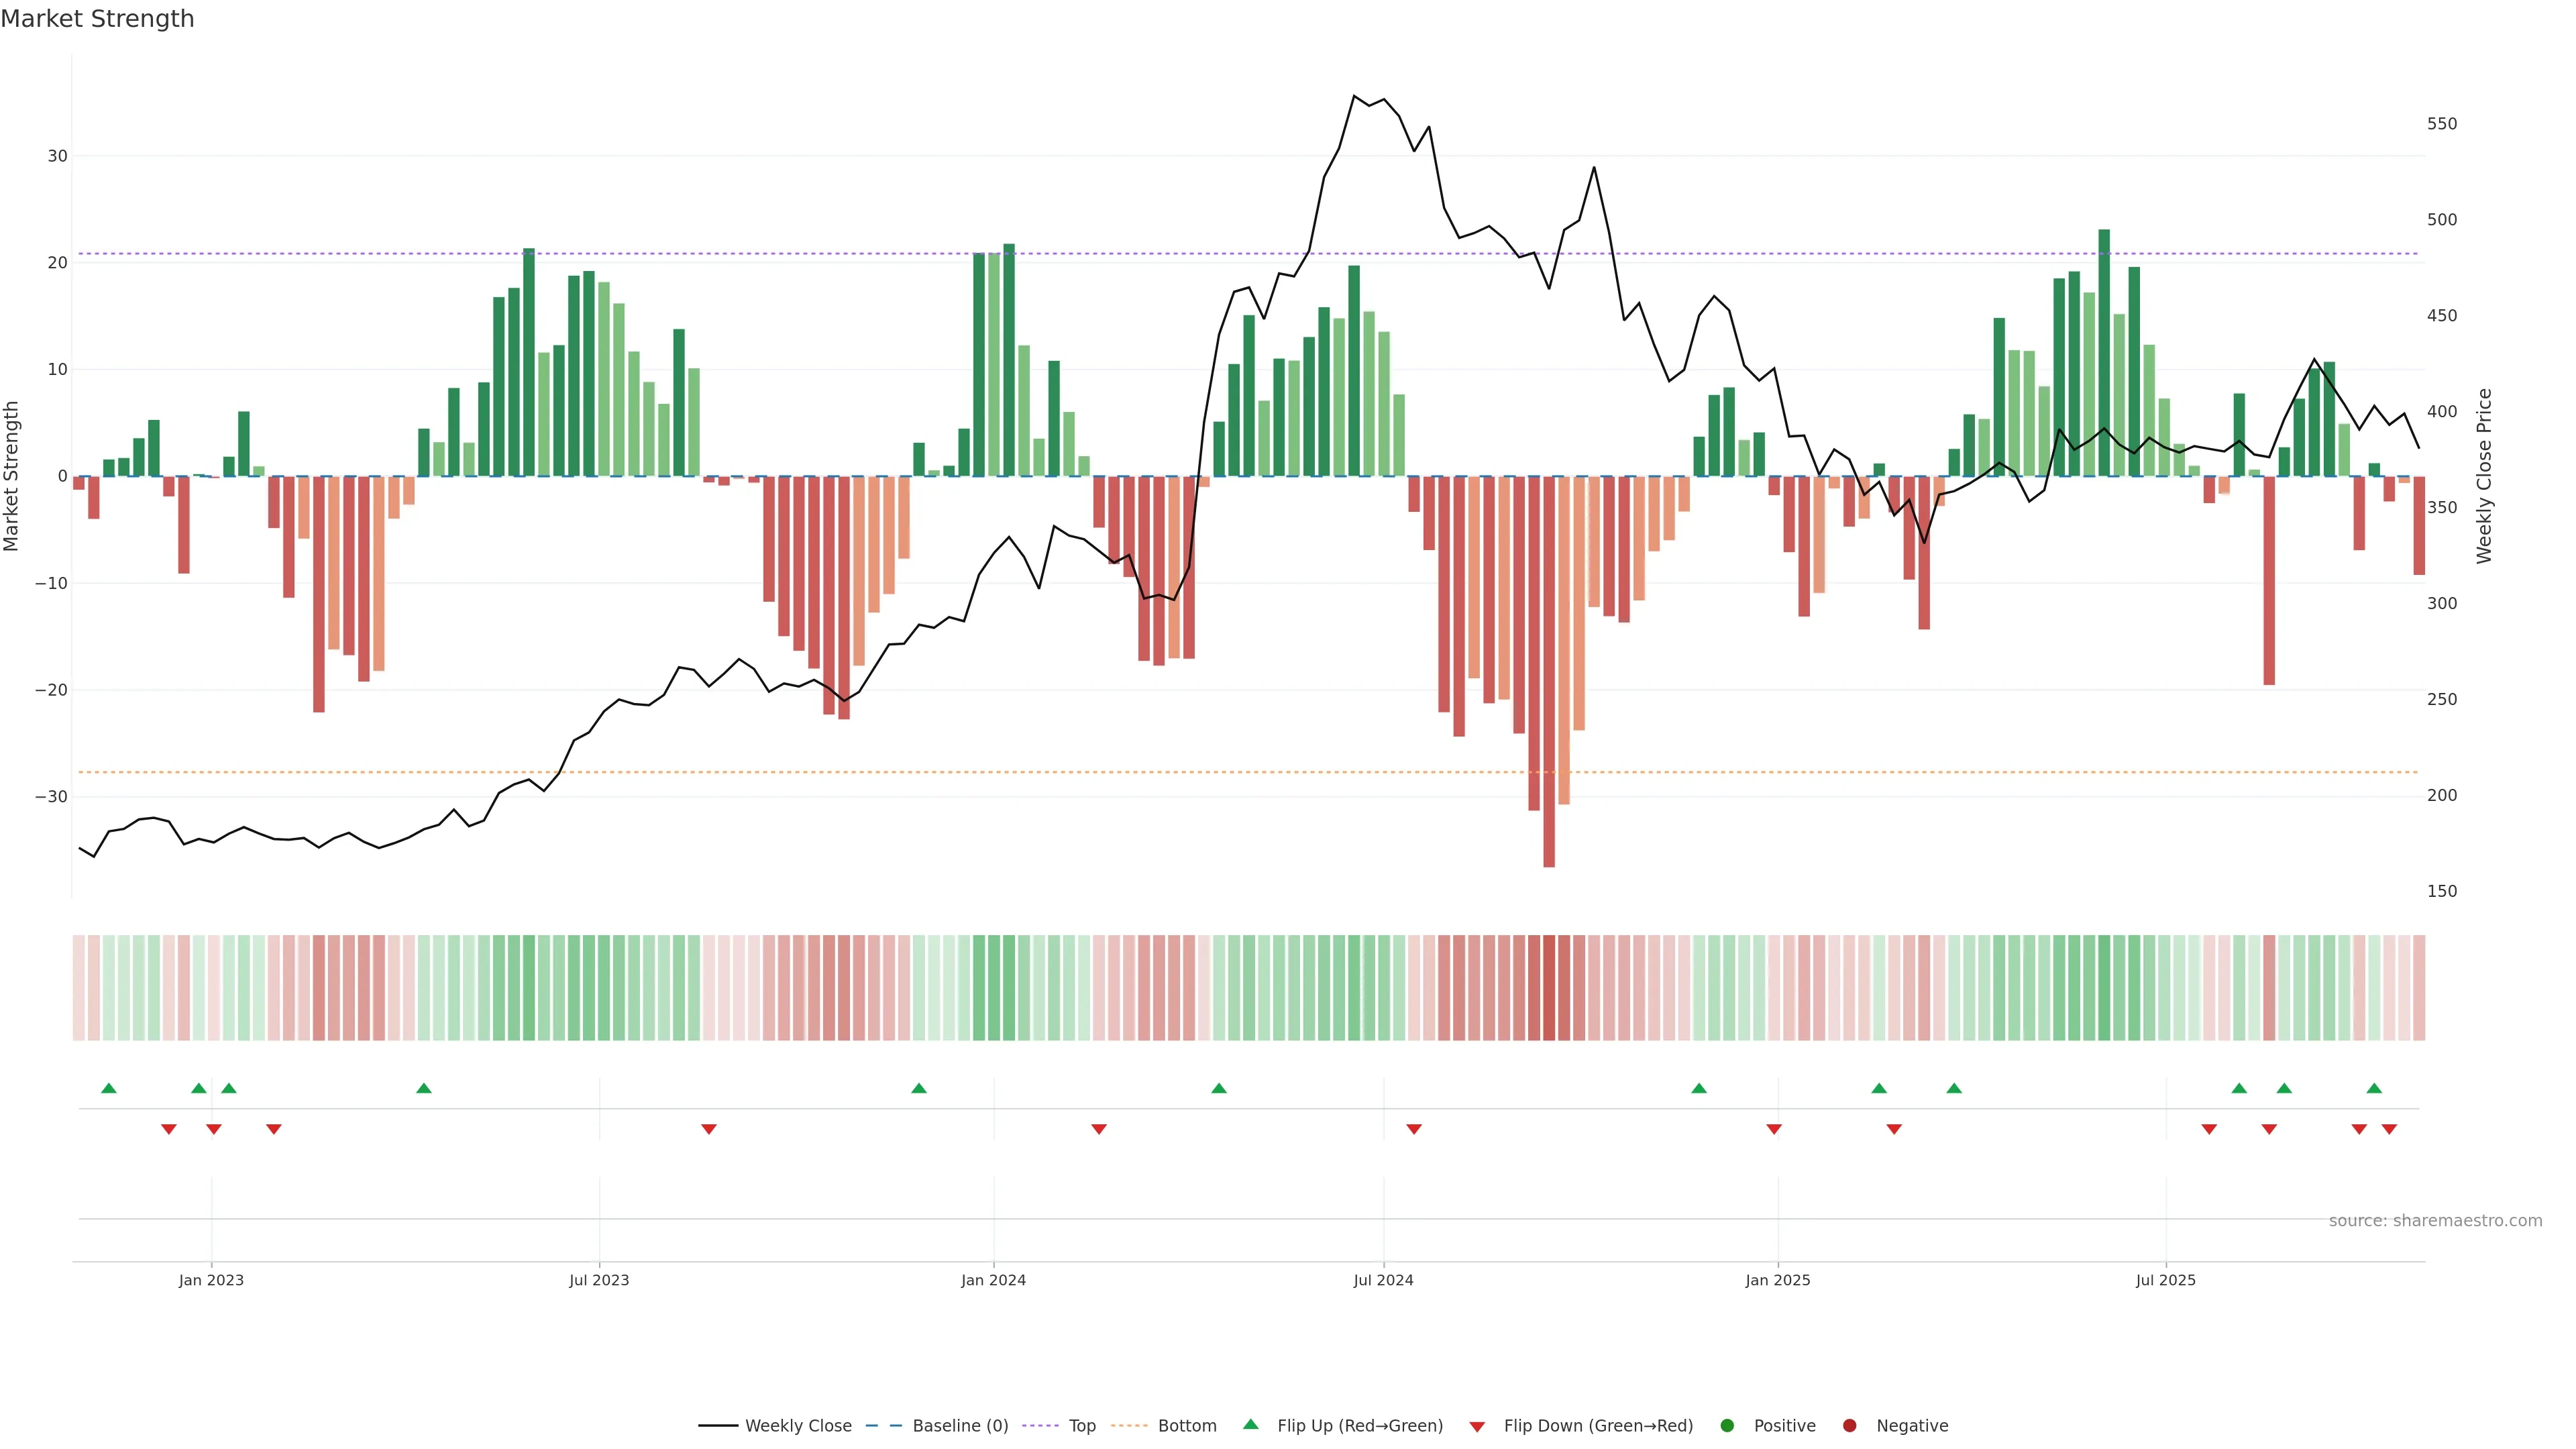Click the Weekly Close Price axis title
This screenshot has height=1449, width=2576.
[2484, 476]
